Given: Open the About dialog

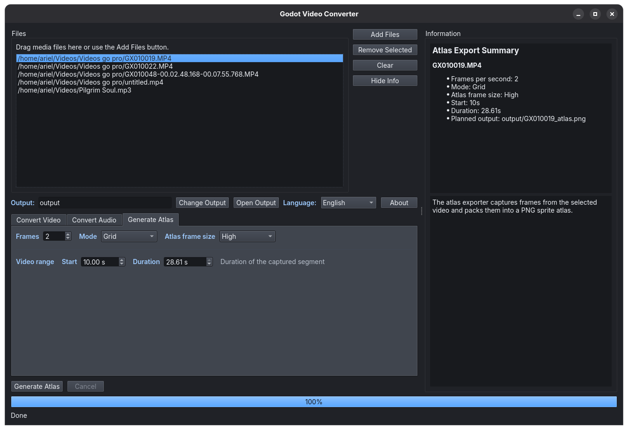Looking at the screenshot, I should pyautogui.click(x=399, y=203).
